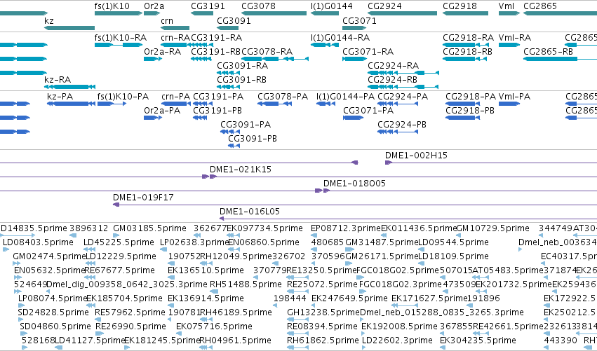Click the CG3191-RB transcript label
This screenshot has height=351, width=597.
[x=215, y=52]
